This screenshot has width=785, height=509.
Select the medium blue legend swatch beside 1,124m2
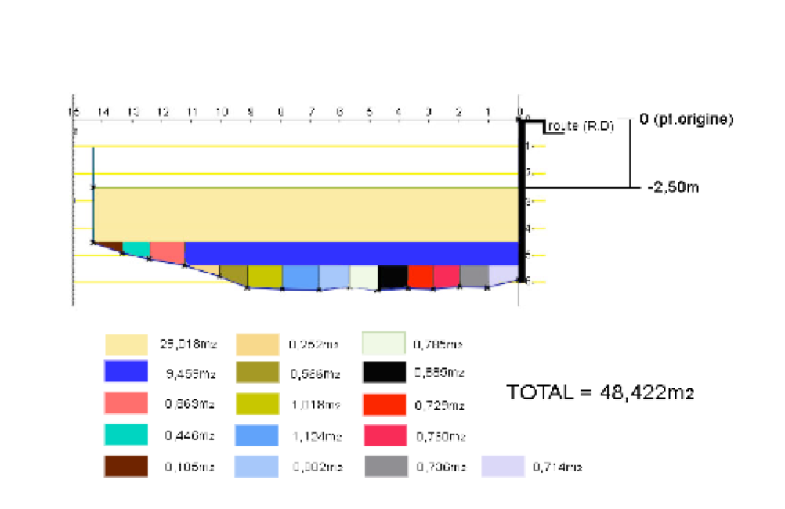tap(257, 435)
